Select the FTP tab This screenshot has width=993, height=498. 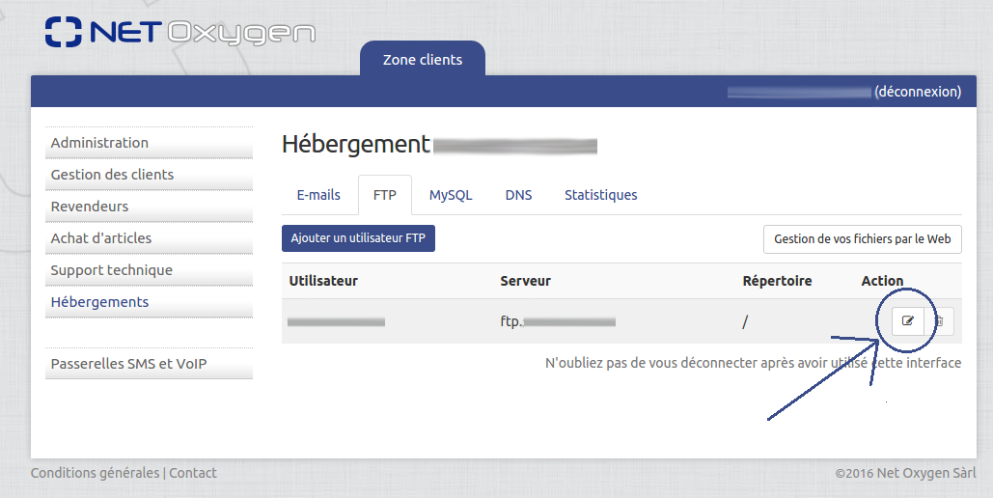click(x=385, y=195)
